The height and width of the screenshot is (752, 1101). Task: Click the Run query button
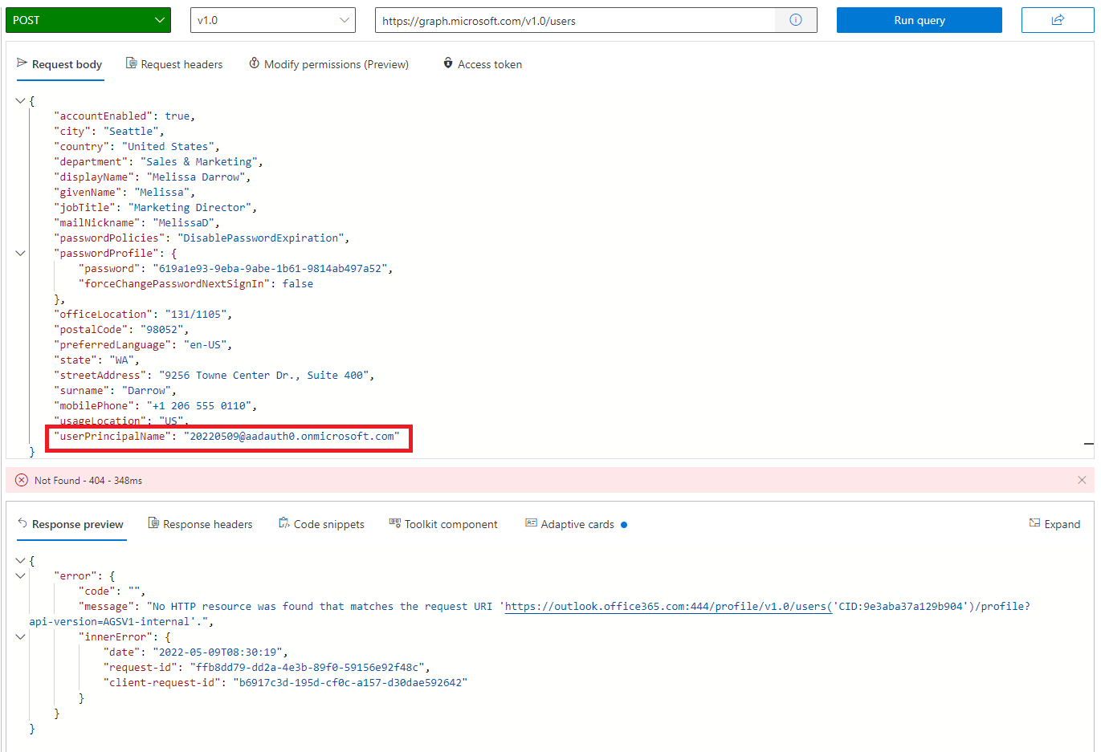coord(920,20)
